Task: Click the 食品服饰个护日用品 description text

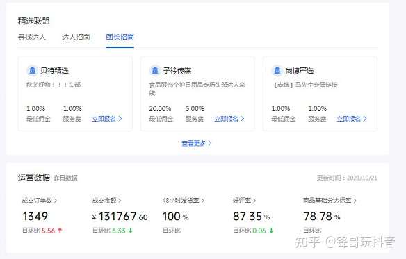Action: [197, 89]
